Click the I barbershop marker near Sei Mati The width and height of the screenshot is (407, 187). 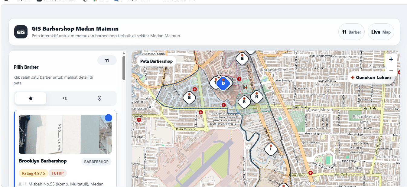pos(271,149)
